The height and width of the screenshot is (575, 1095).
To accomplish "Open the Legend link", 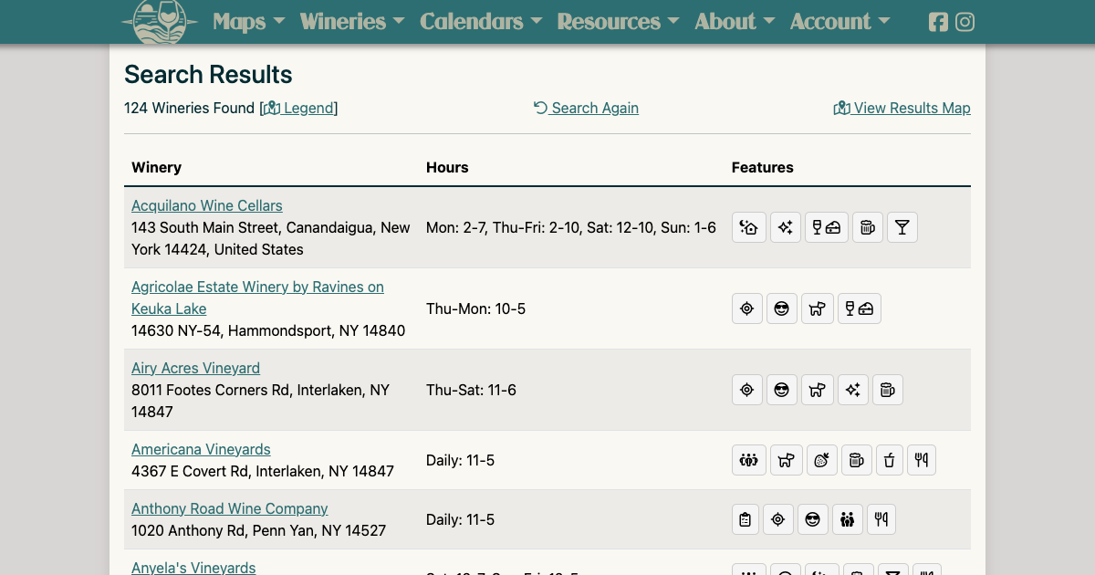I will [x=299, y=108].
